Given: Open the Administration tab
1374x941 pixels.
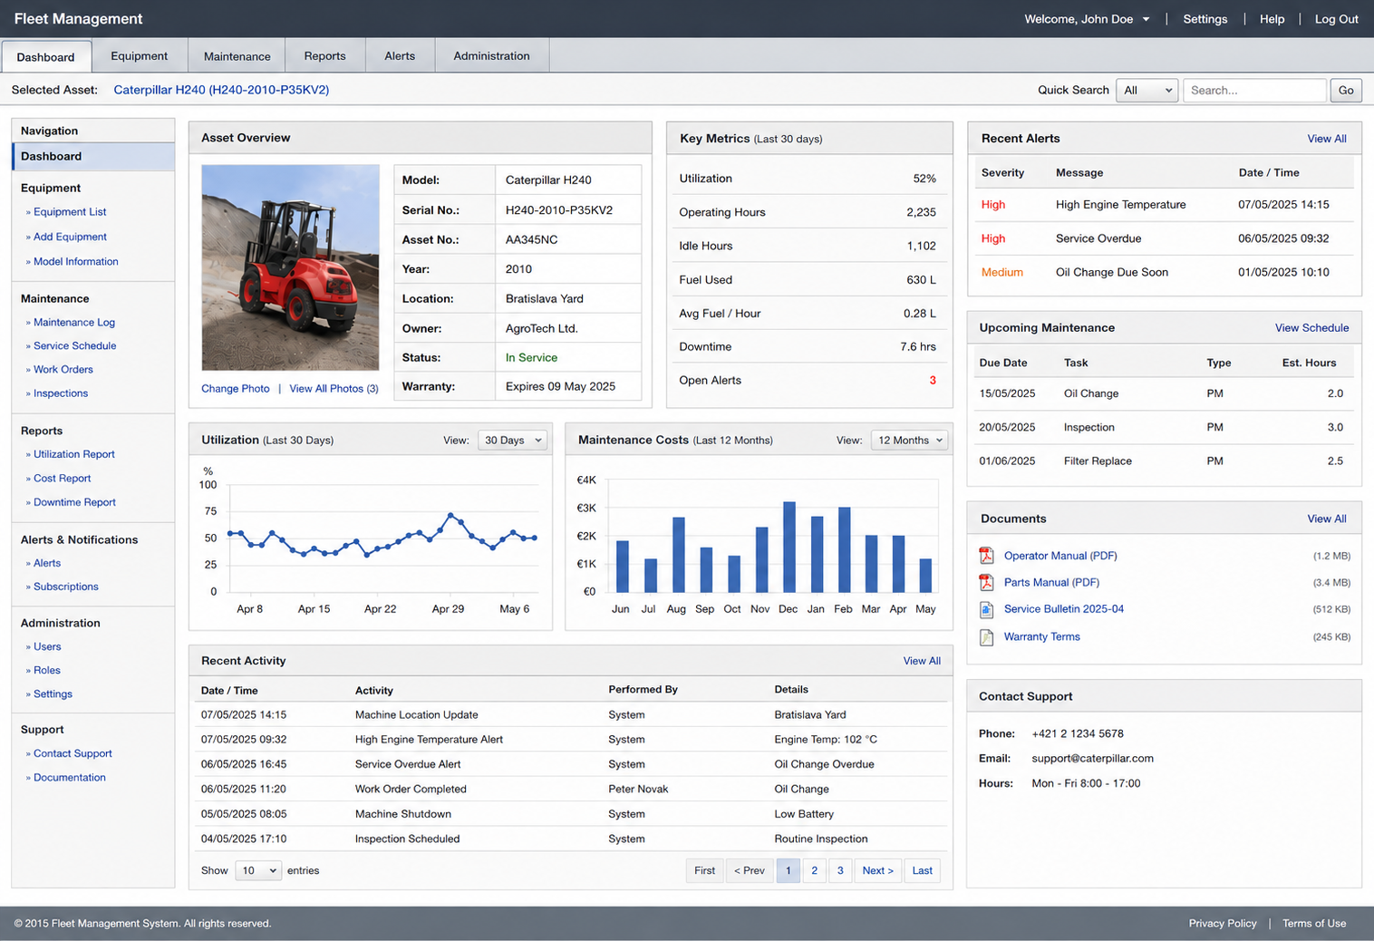Looking at the screenshot, I should 492,55.
